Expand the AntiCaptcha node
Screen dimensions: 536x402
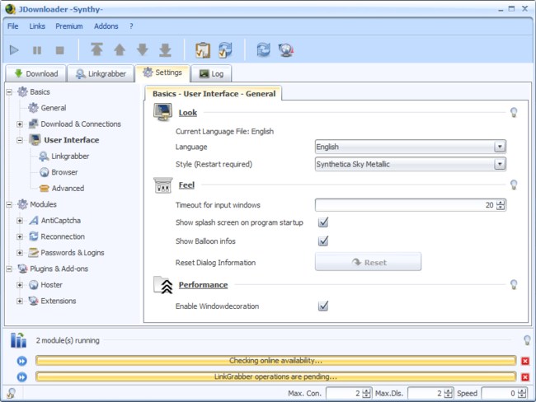click(20, 221)
